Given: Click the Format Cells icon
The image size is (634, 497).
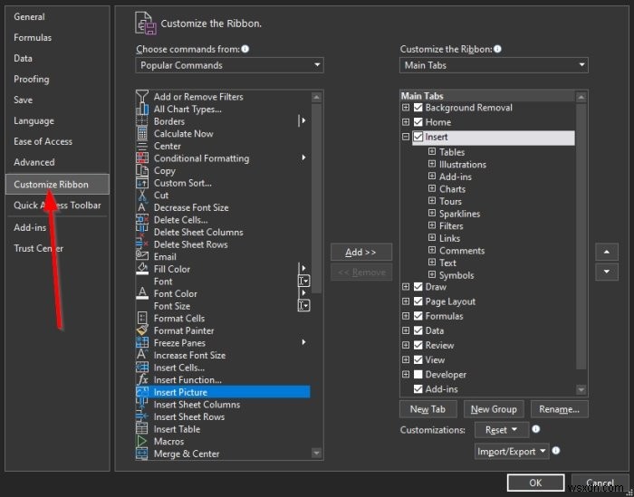Looking at the screenshot, I should pos(142,318).
